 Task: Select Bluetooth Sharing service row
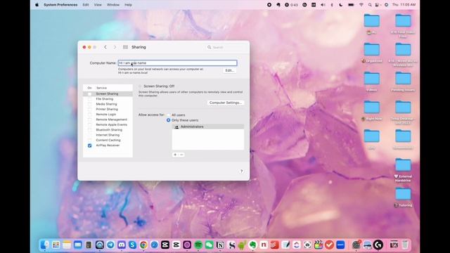click(x=108, y=130)
